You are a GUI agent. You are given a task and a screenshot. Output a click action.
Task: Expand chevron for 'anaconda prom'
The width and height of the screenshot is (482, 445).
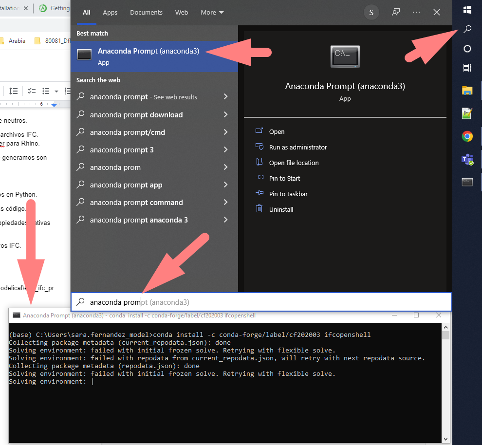[x=225, y=167]
